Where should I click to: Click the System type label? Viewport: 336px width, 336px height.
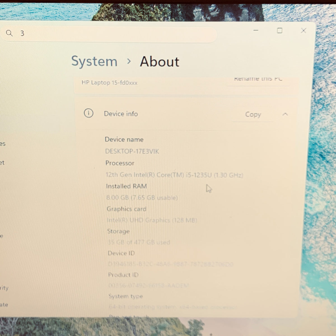(x=126, y=296)
